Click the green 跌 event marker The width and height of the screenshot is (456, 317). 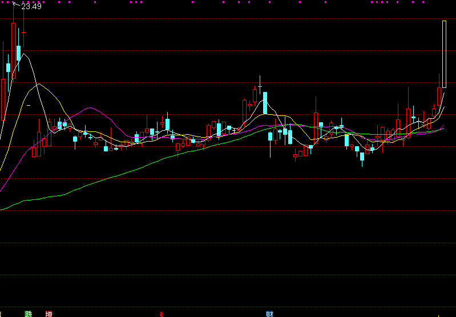28,314
